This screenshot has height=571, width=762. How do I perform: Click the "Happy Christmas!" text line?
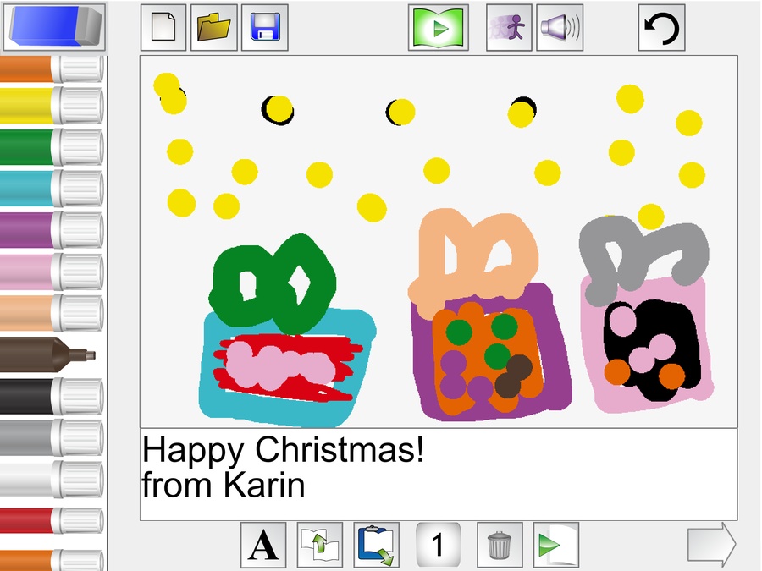pos(283,450)
